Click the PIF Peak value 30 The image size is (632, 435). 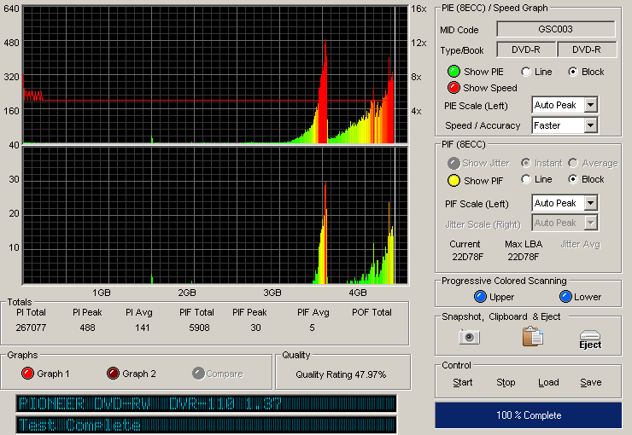pyautogui.click(x=255, y=328)
